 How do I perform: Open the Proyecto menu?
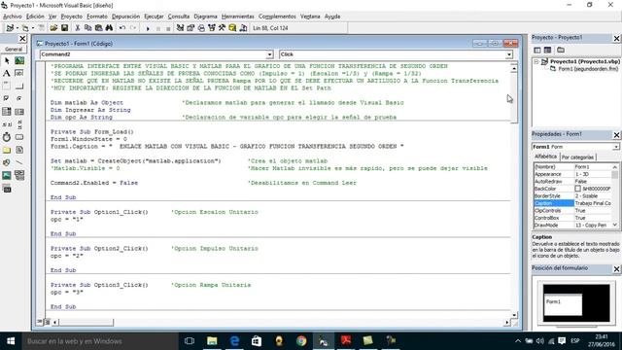pos(71,17)
